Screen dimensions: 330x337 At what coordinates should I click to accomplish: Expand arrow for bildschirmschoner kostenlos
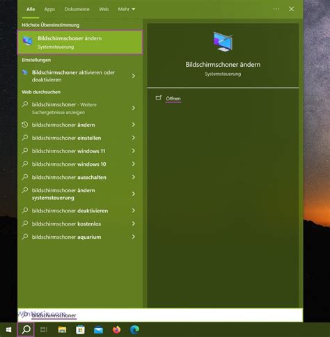(134, 224)
